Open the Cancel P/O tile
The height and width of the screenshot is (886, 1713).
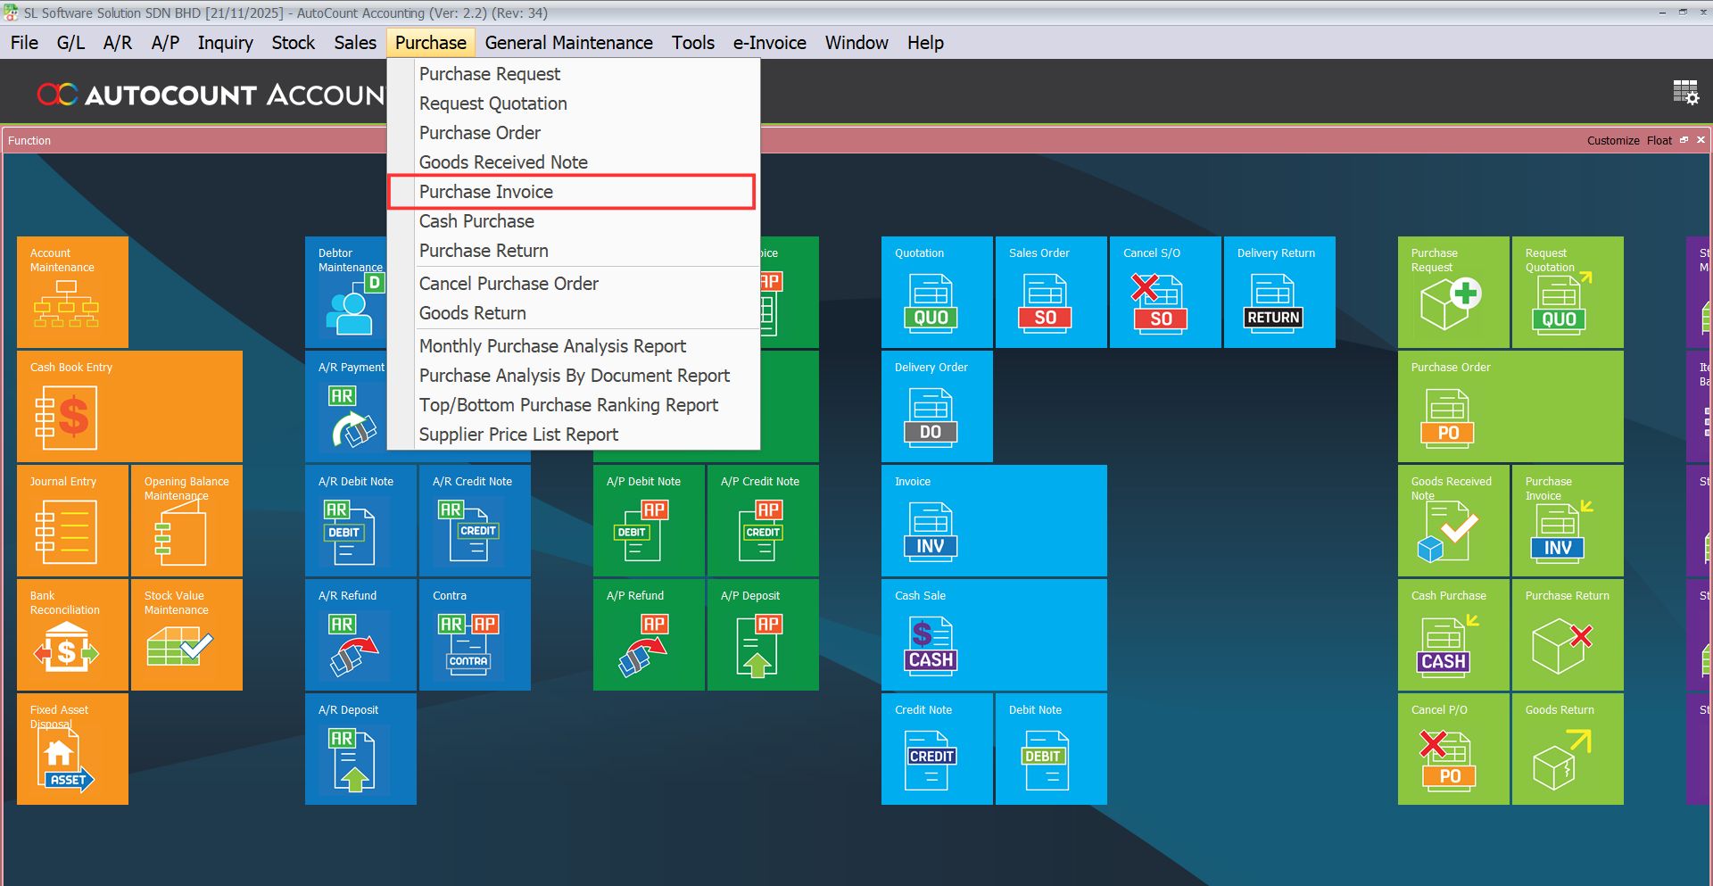coord(1452,749)
